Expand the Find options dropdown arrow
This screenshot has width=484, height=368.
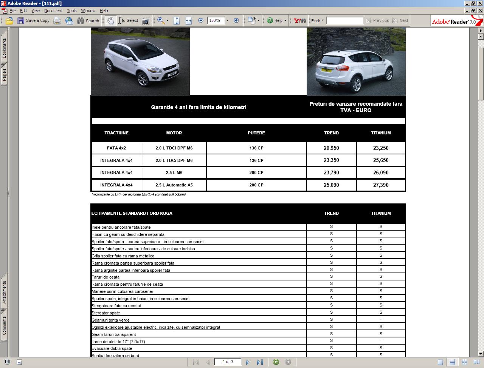pos(323,21)
